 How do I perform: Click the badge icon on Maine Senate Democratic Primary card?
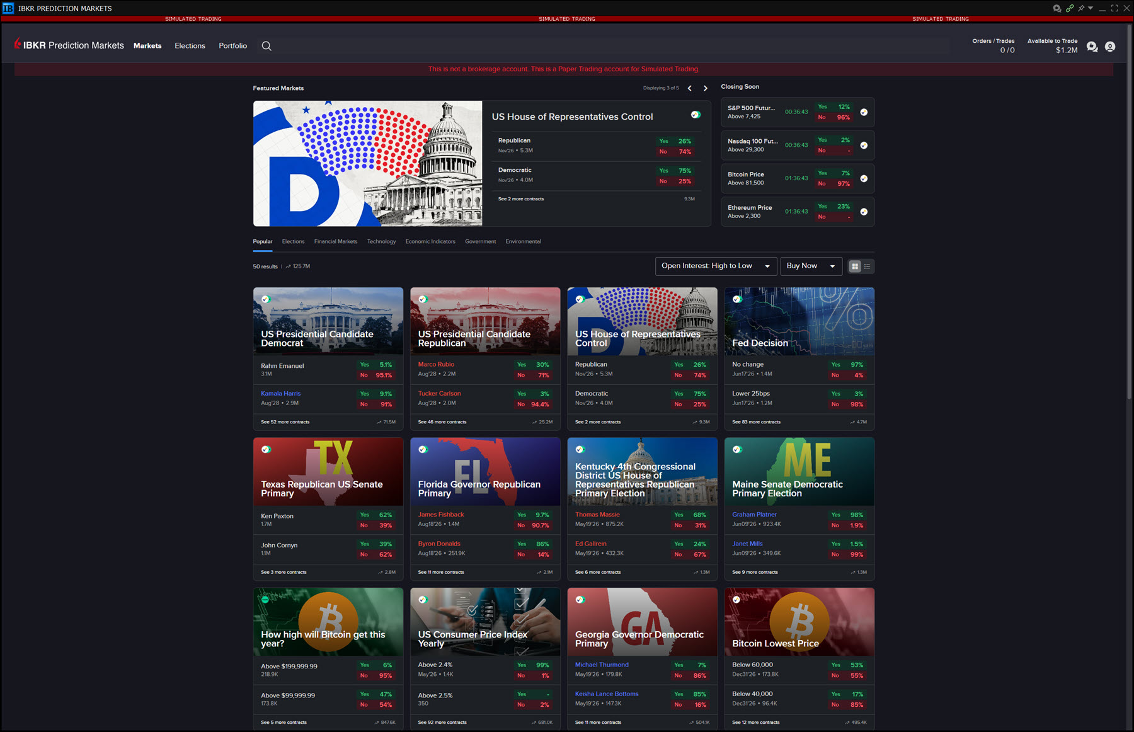737,449
